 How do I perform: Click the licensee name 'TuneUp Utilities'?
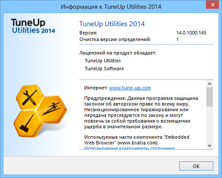click(x=103, y=61)
